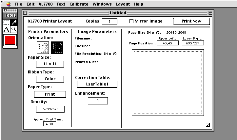Select the eyedropper tool

click(14, 23)
